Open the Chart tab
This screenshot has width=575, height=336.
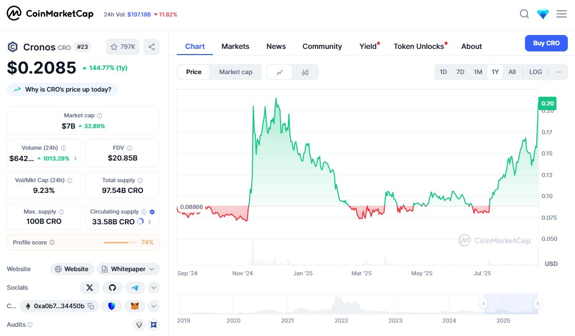[195, 46]
